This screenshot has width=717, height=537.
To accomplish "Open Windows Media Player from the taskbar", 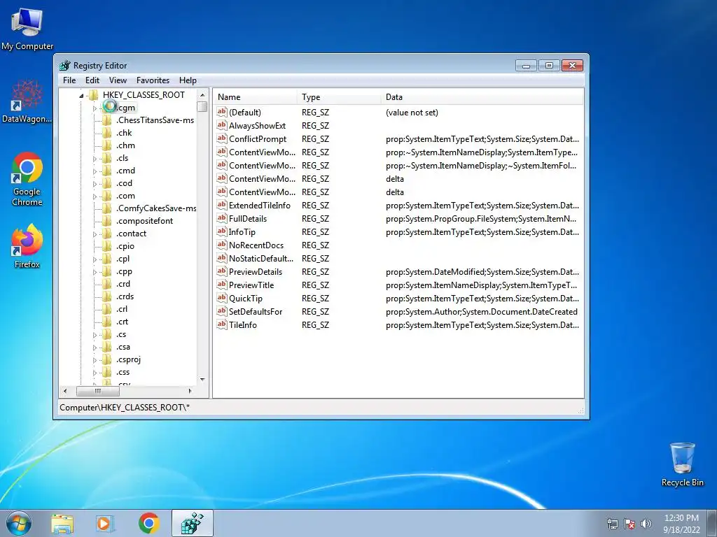I will (105, 523).
